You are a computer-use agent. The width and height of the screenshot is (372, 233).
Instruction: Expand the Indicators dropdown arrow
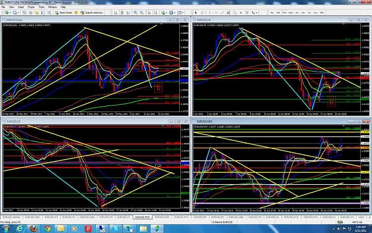pos(166,13)
